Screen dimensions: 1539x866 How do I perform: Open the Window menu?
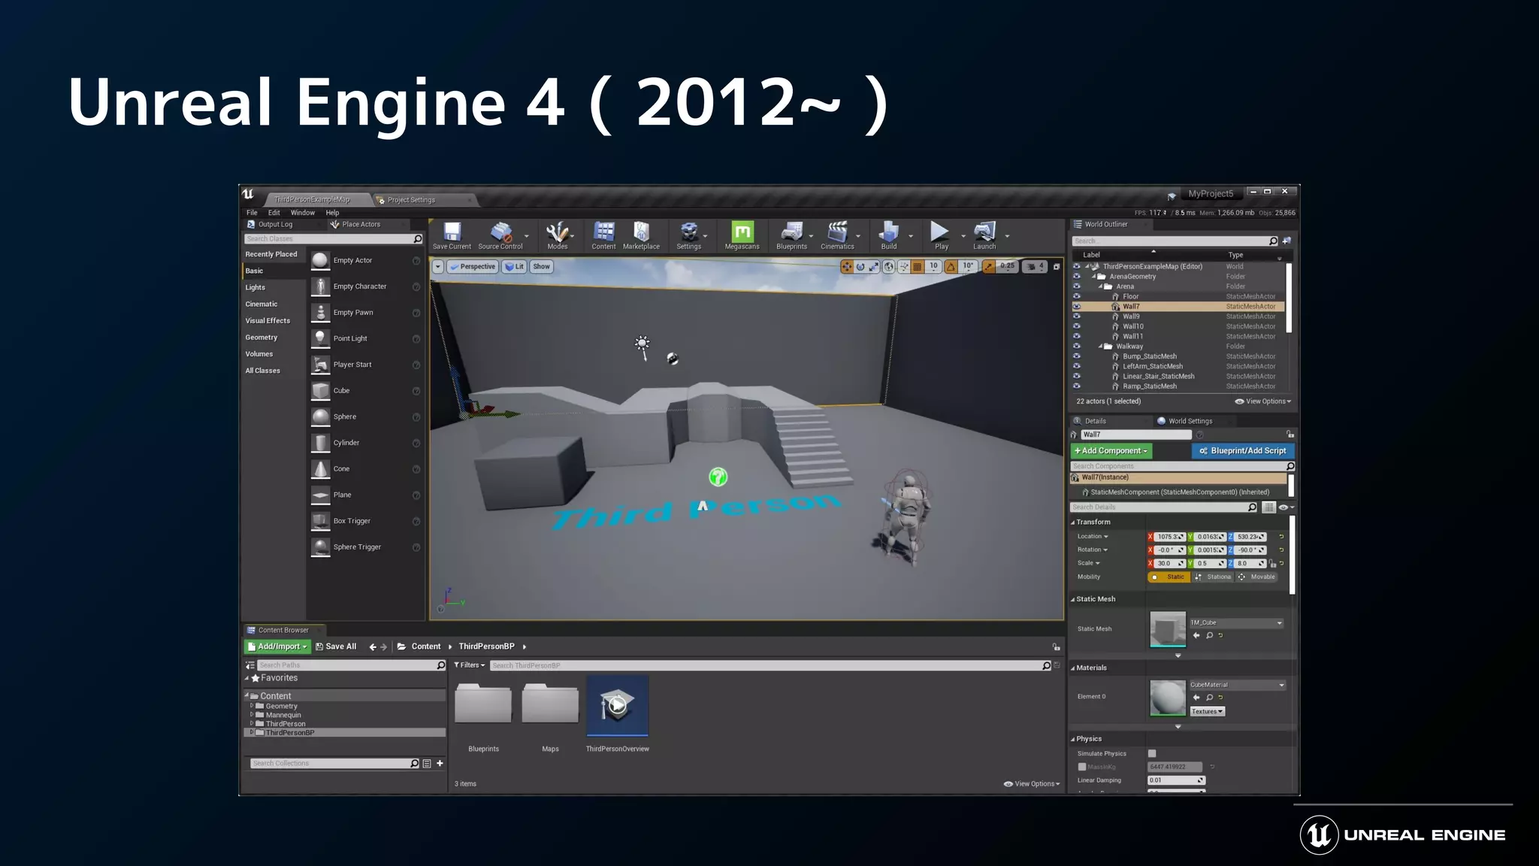(x=303, y=213)
